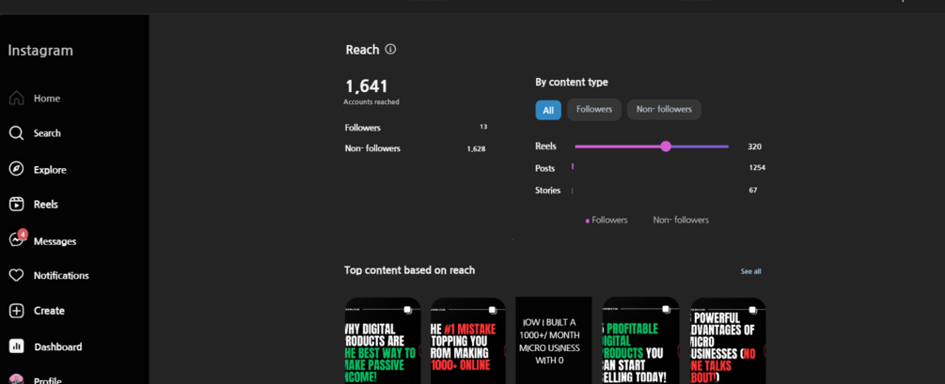The width and height of the screenshot is (945, 384).
Task: Open the Home icon in sidebar
Action: point(17,98)
